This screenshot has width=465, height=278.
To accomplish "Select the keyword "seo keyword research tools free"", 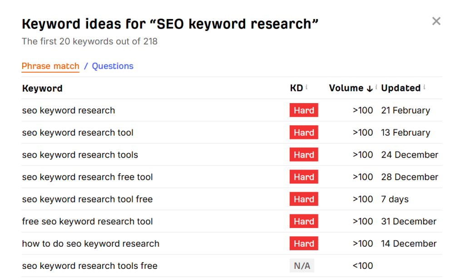I will click(x=89, y=265).
